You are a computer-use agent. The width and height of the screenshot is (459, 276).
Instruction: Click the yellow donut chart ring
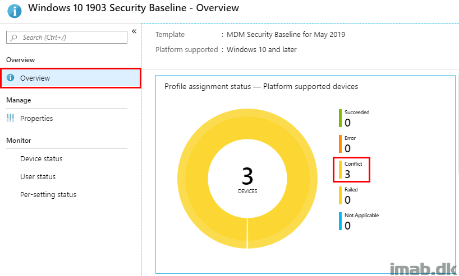(x=193, y=179)
